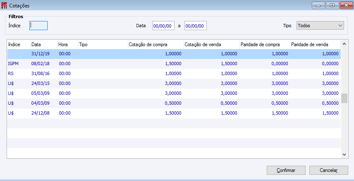Screen dimensions: 354x181
Task: Select the IGPM index row
Action: (174, 64)
